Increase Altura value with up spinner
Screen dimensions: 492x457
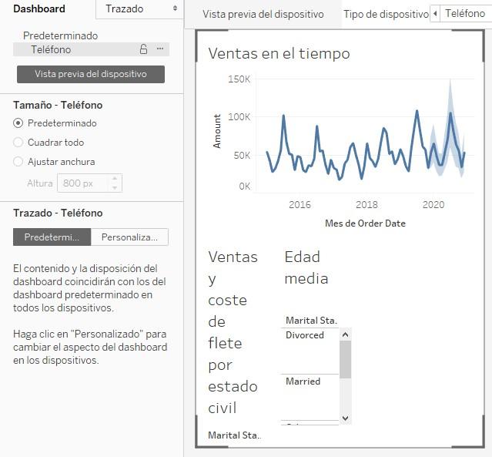click(115, 180)
